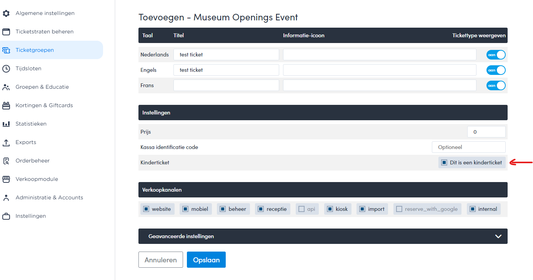Click the Annuleren button

coord(160,260)
